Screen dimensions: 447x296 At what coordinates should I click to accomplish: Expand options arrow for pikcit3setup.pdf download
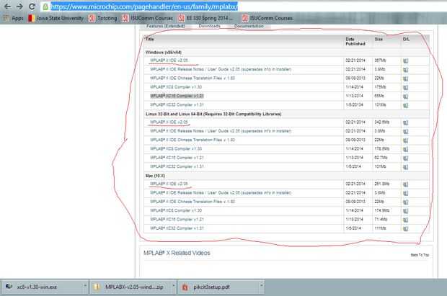pyautogui.click(x=261, y=285)
